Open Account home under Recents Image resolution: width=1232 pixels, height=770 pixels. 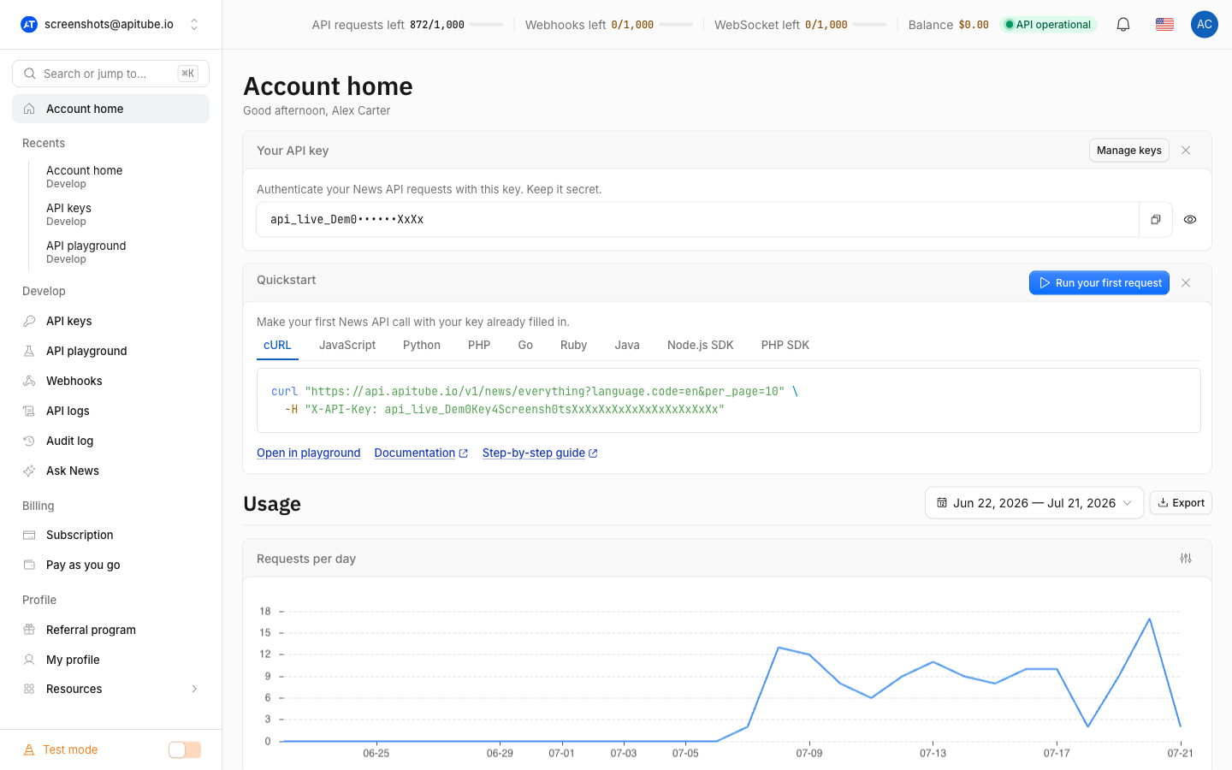84,176
